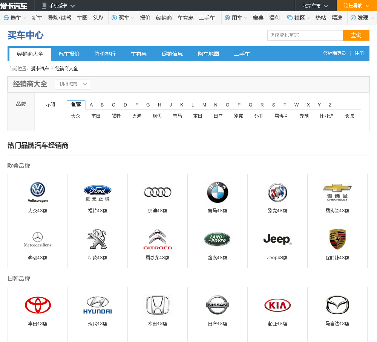Select 不限 brand filter
Viewport: 377px width, 342px height.
[51, 105]
